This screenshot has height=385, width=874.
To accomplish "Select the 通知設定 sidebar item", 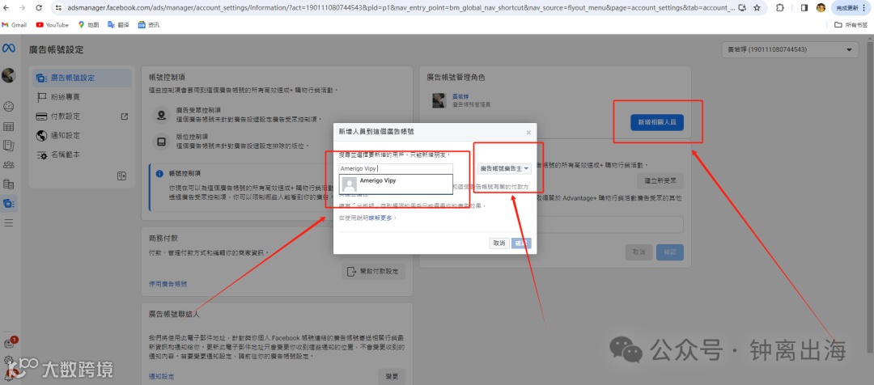I will (x=83, y=135).
